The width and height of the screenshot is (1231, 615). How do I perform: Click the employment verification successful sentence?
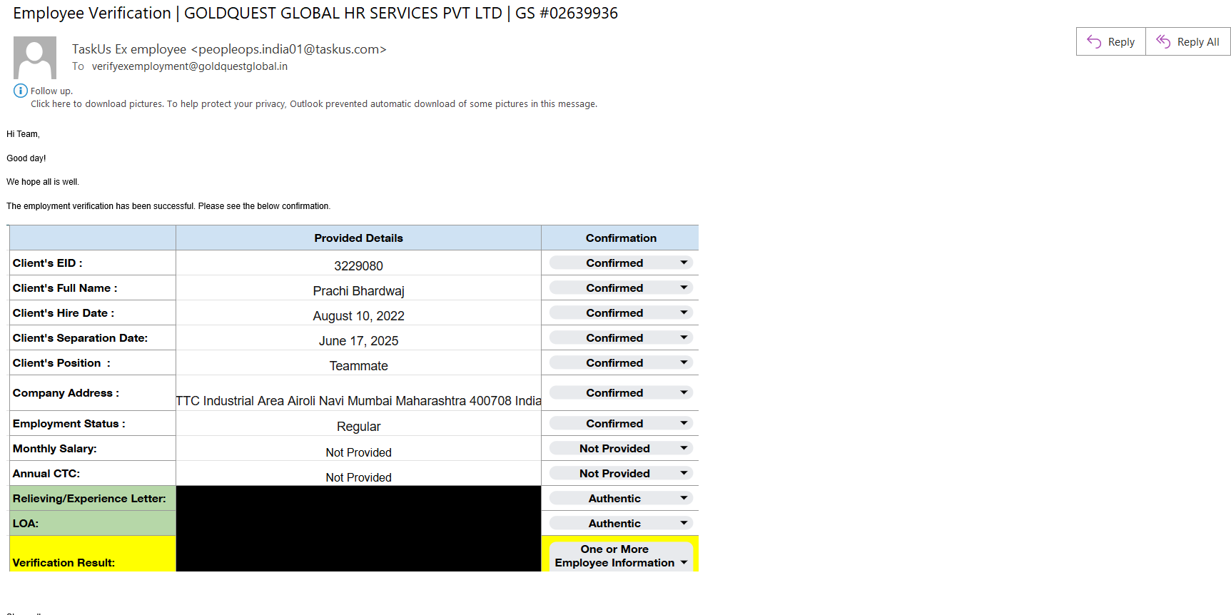pos(168,206)
